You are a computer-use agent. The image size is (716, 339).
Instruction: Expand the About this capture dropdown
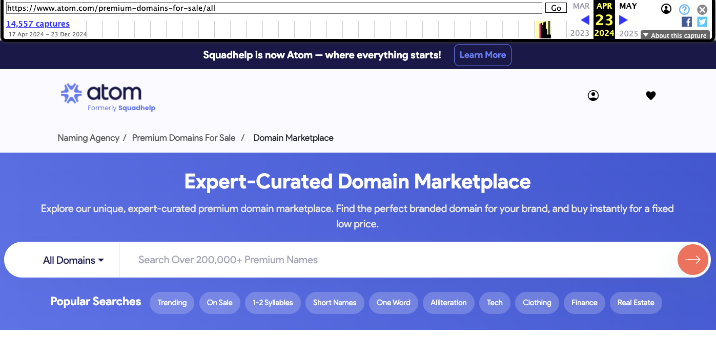click(x=675, y=35)
